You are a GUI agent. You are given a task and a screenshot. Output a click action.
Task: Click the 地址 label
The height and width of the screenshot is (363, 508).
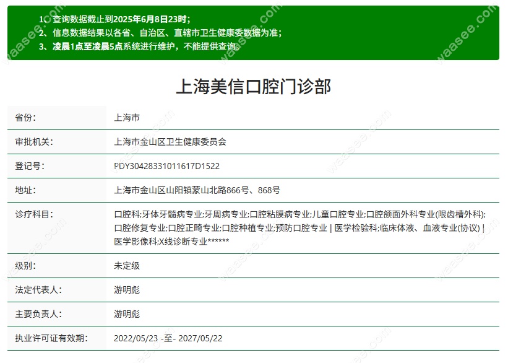pos(25,190)
